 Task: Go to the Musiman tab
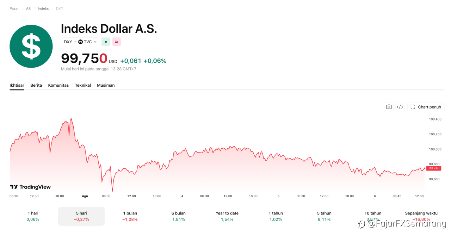pyautogui.click(x=106, y=85)
